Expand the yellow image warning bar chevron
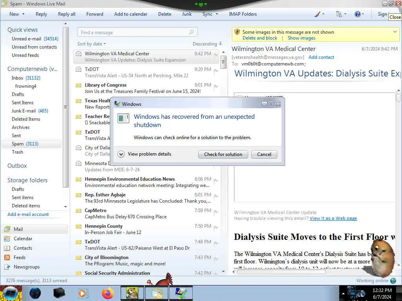Viewport: 402px width, 301px height. [395, 32]
